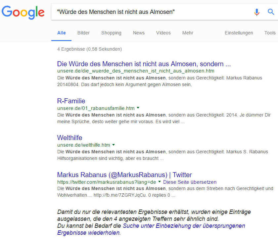Switch to the Bilder tab

pos(83,33)
